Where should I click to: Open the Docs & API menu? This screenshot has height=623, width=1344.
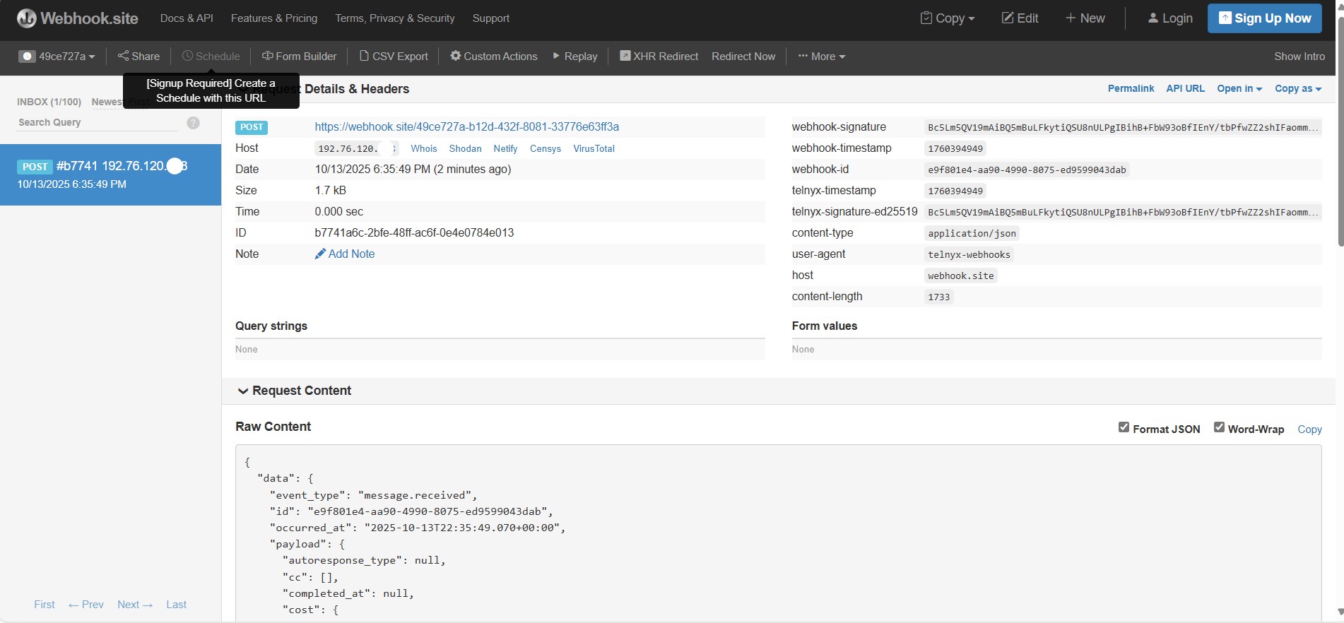187,18
